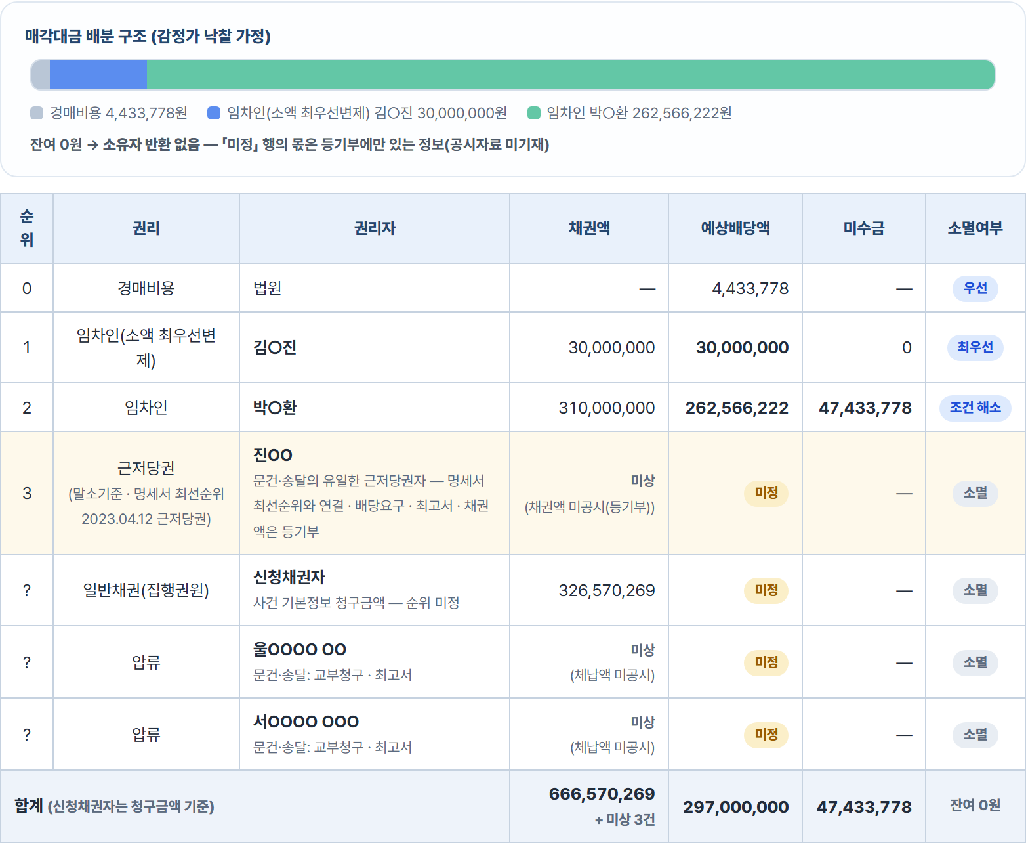The image size is (1026, 843).
Task: Click legend text 경매비용 4,433,778원
Action: [x=119, y=113]
